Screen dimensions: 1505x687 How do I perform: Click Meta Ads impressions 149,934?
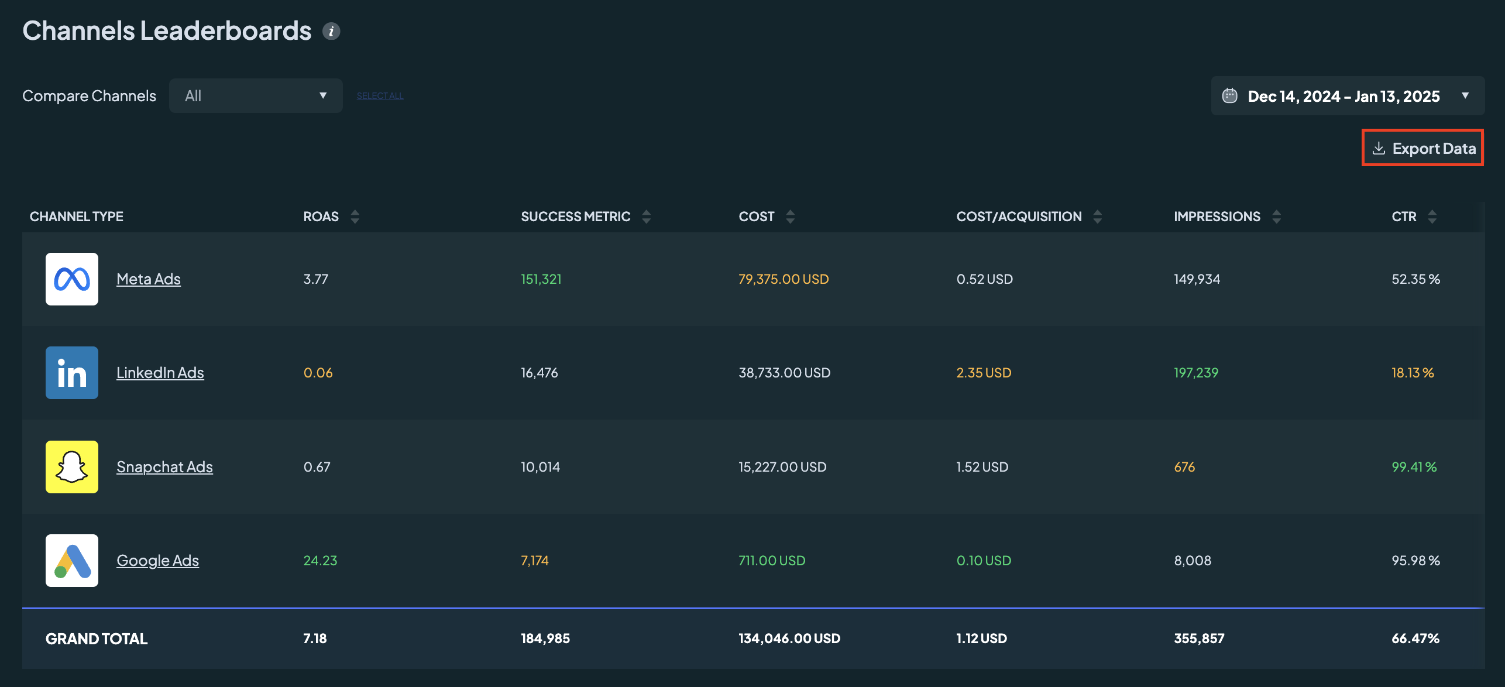1197,279
